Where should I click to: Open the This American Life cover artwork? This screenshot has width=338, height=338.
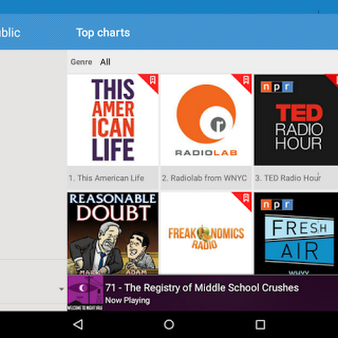tap(113, 120)
